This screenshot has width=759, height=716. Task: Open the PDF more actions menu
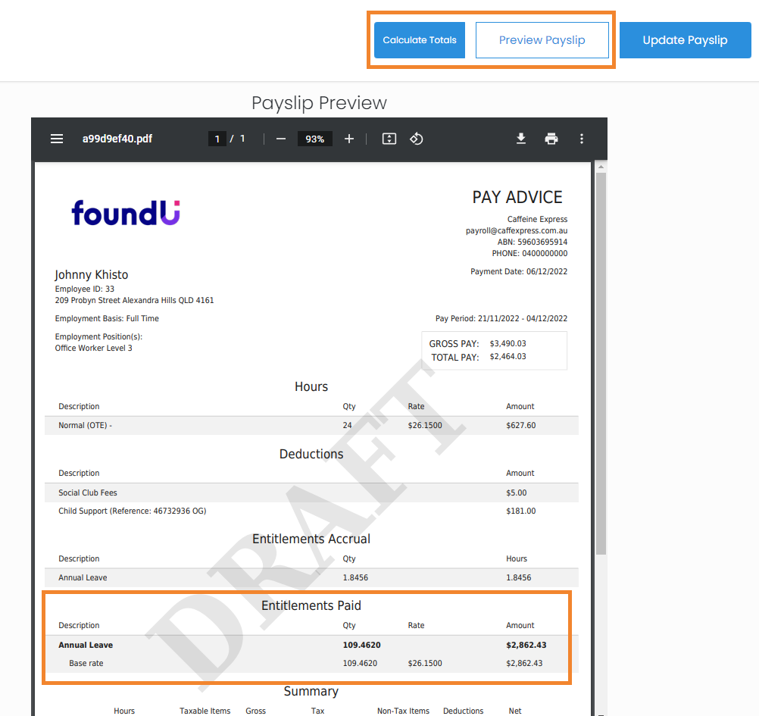pyautogui.click(x=582, y=139)
